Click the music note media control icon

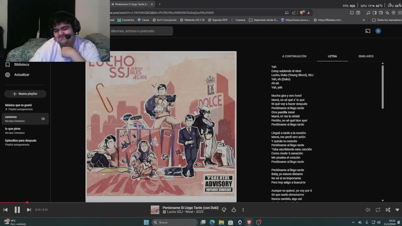pos(368,13)
